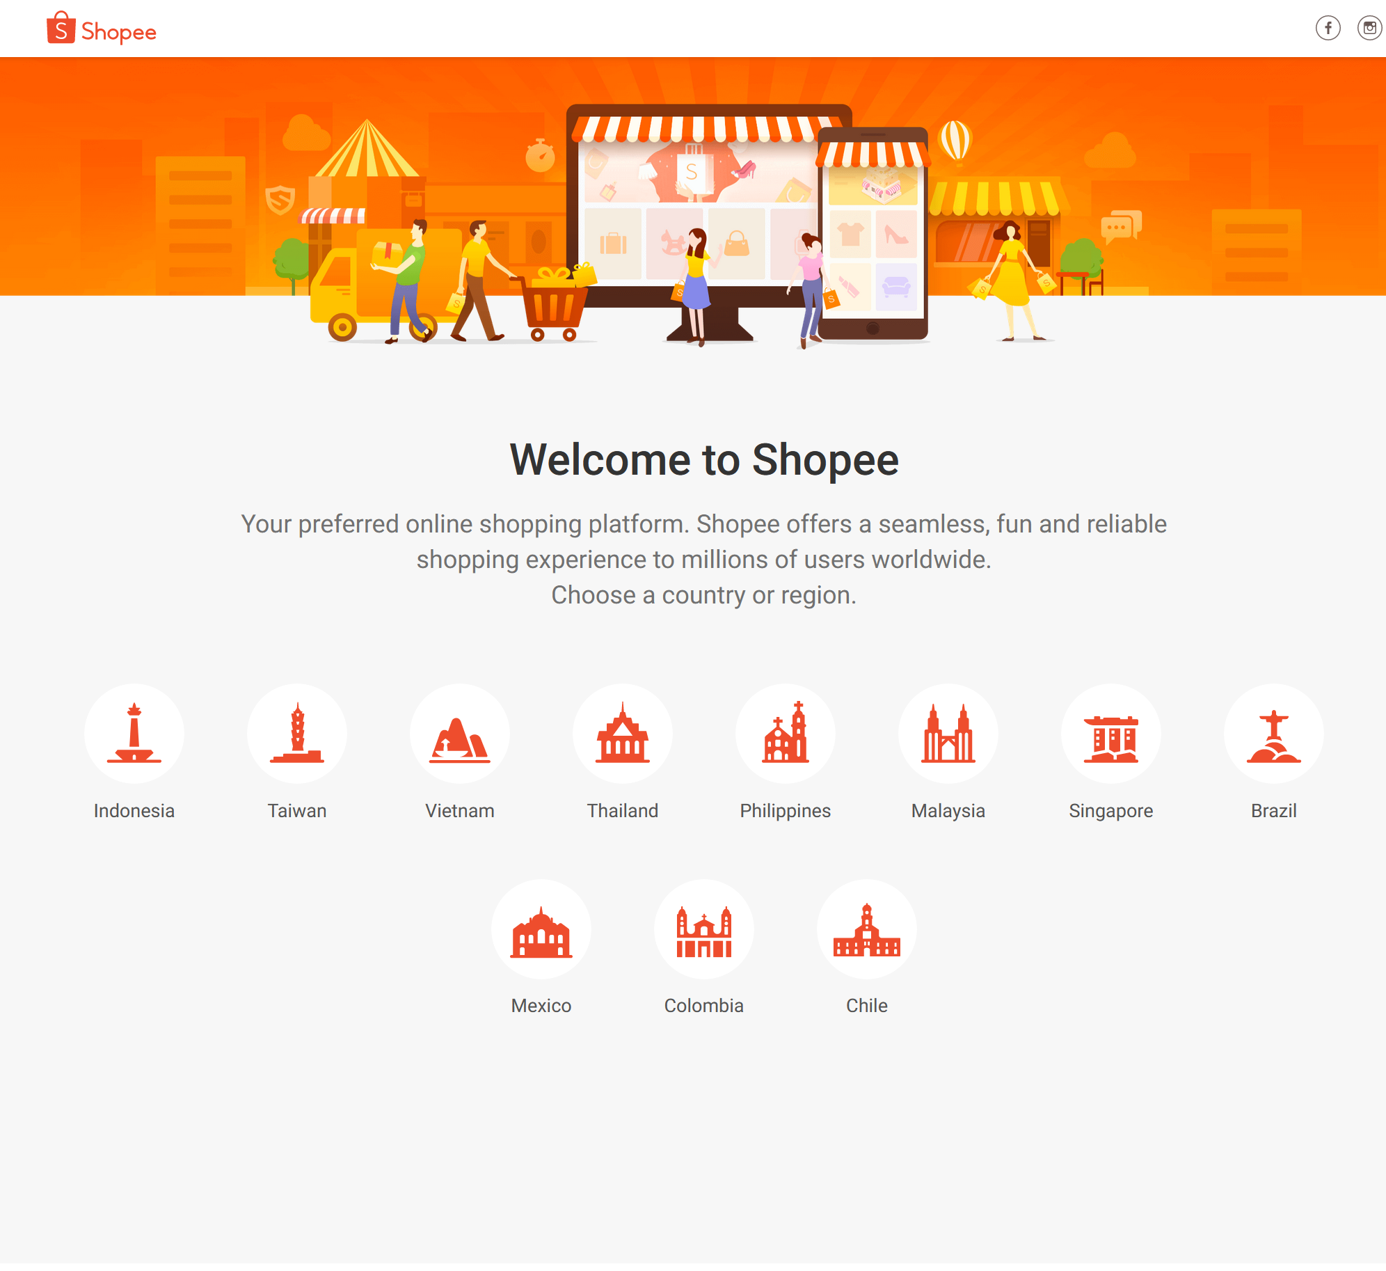This screenshot has width=1386, height=1271.
Task: Select the Indonesia monument icon
Action: [134, 734]
